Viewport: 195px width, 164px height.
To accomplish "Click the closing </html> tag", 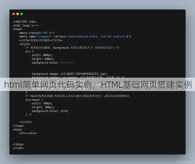I will 18,148.
